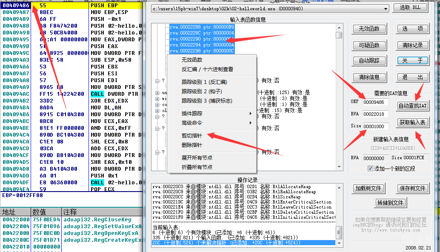Image resolution: width=440 pixels, height=252 pixels.
Task: Click the 数值 column header in dump pane
Action: 46,212
